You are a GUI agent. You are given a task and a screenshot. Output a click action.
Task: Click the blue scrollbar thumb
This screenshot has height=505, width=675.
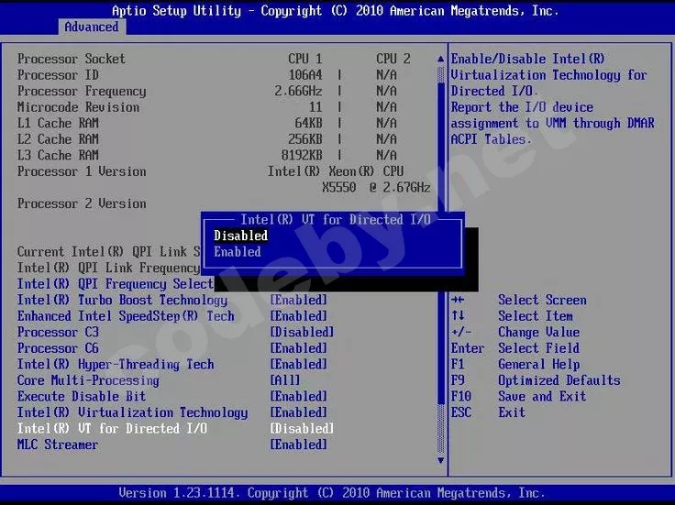441,243
